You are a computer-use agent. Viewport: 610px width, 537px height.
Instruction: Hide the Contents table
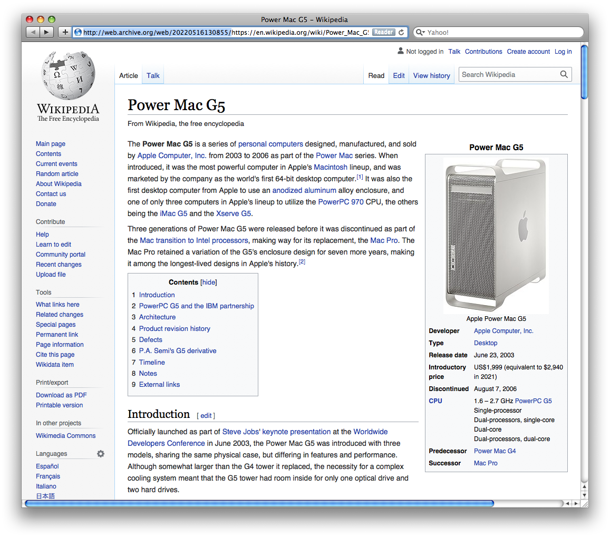coord(209,282)
